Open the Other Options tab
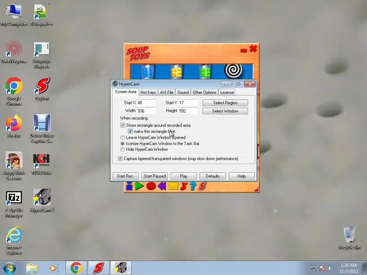Image resolution: width=367 pixels, height=275 pixels. click(205, 92)
